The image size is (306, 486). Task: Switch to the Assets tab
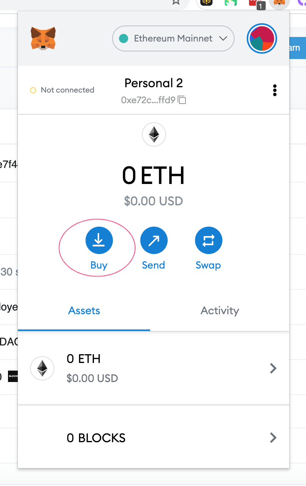(x=84, y=311)
